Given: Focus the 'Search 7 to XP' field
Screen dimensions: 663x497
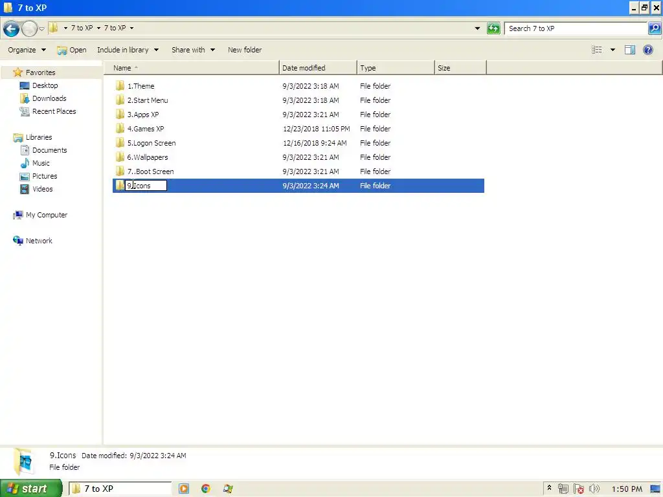Looking at the screenshot, I should click(x=576, y=28).
